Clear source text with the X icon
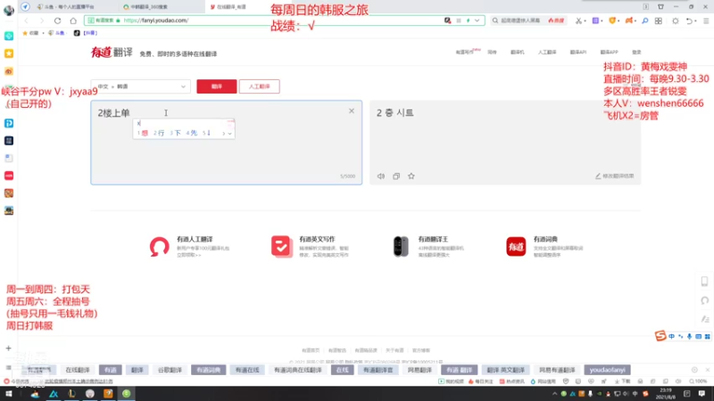 coord(352,110)
